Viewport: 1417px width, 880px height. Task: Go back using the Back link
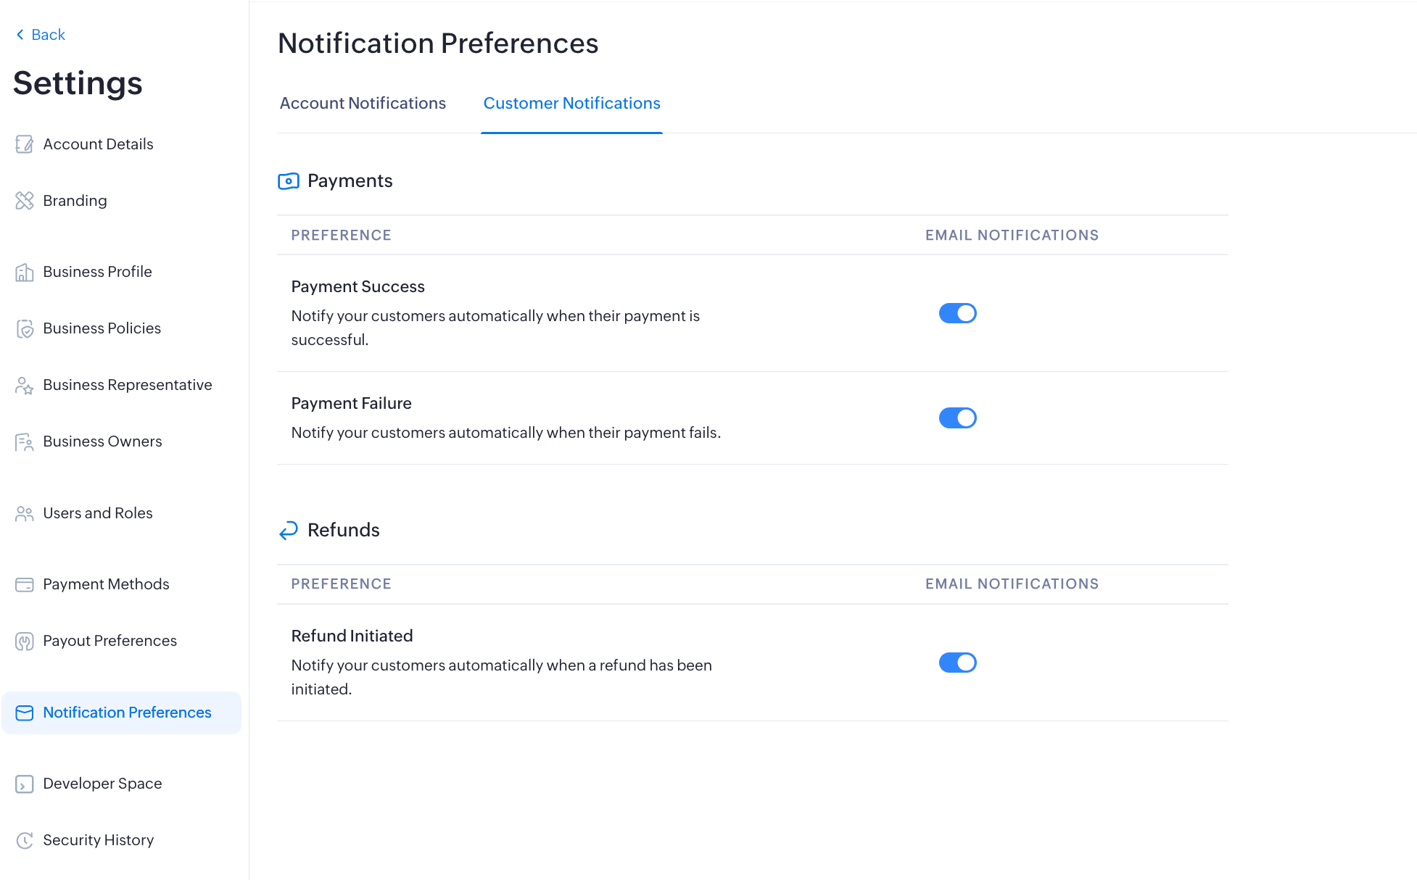pos(41,35)
